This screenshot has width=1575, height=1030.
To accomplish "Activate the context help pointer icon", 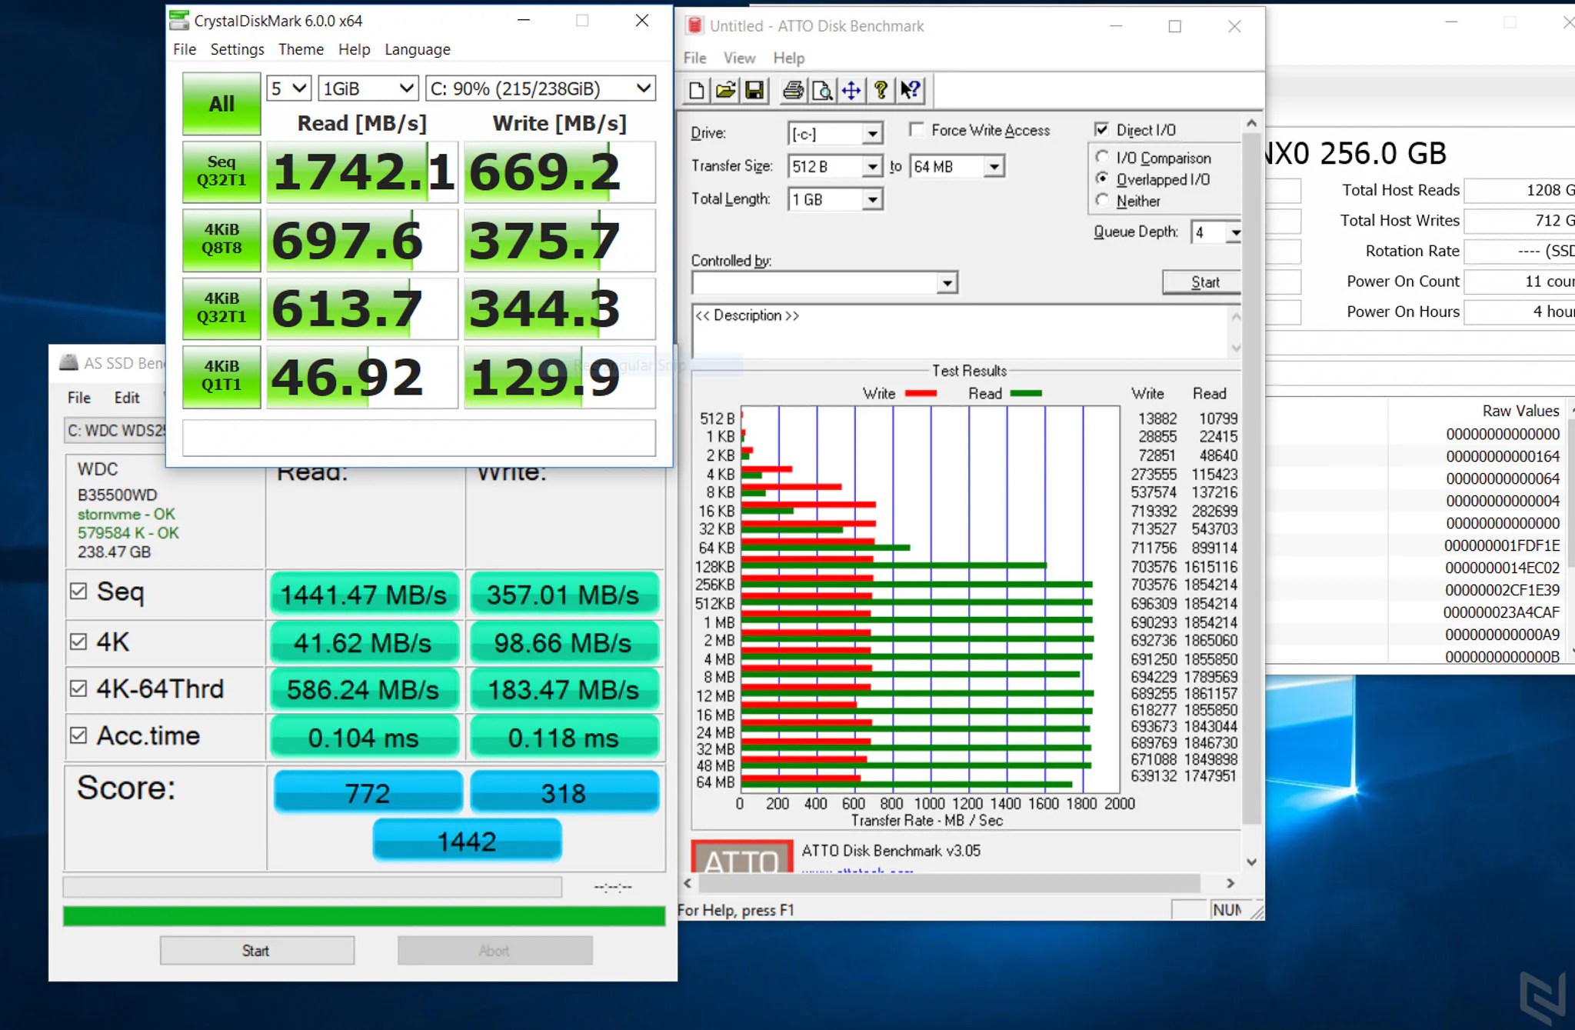I will coord(911,91).
